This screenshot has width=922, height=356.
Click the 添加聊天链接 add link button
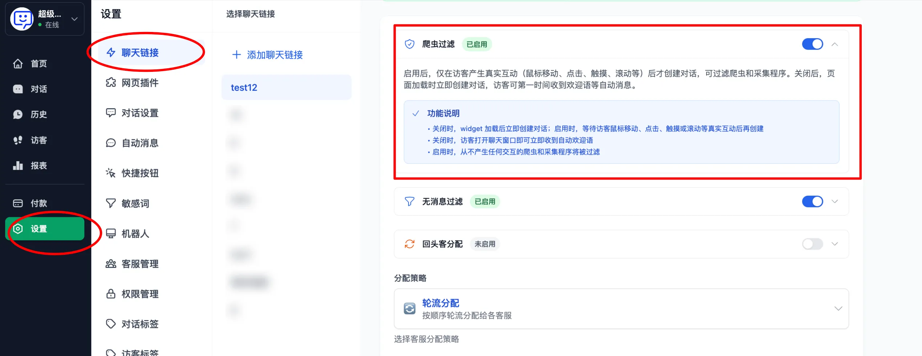[267, 55]
